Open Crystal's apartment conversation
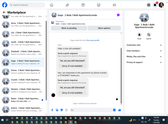 click(23, 81)
